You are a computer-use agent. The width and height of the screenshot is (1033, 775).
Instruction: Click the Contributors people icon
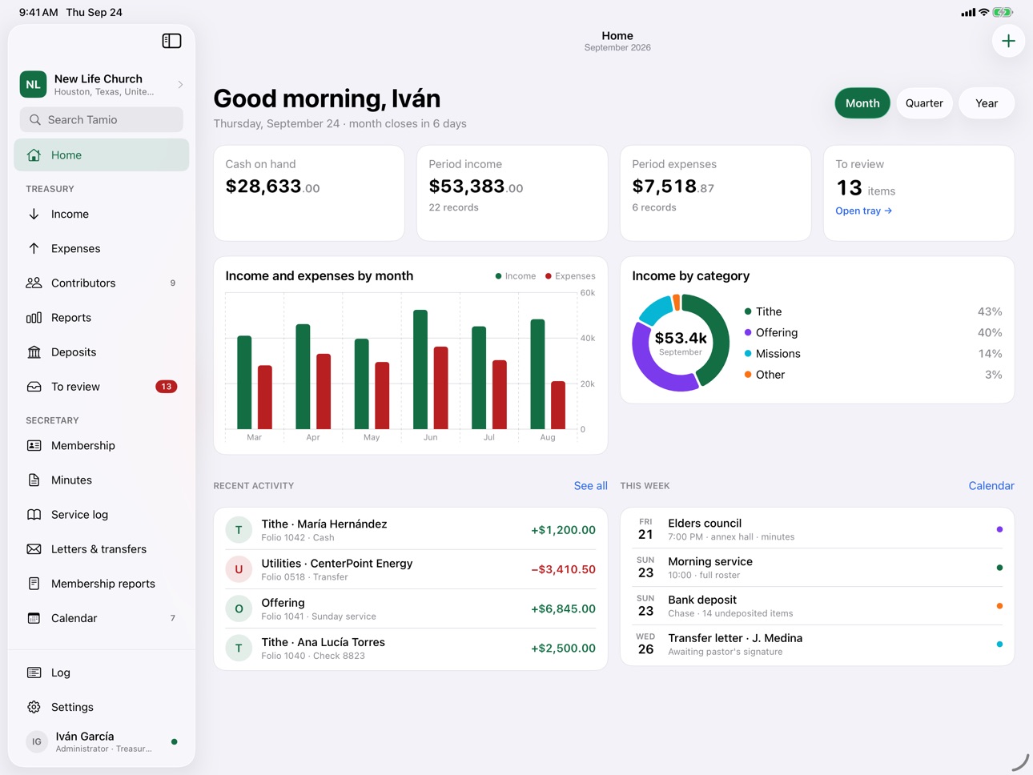coord(34,283)
